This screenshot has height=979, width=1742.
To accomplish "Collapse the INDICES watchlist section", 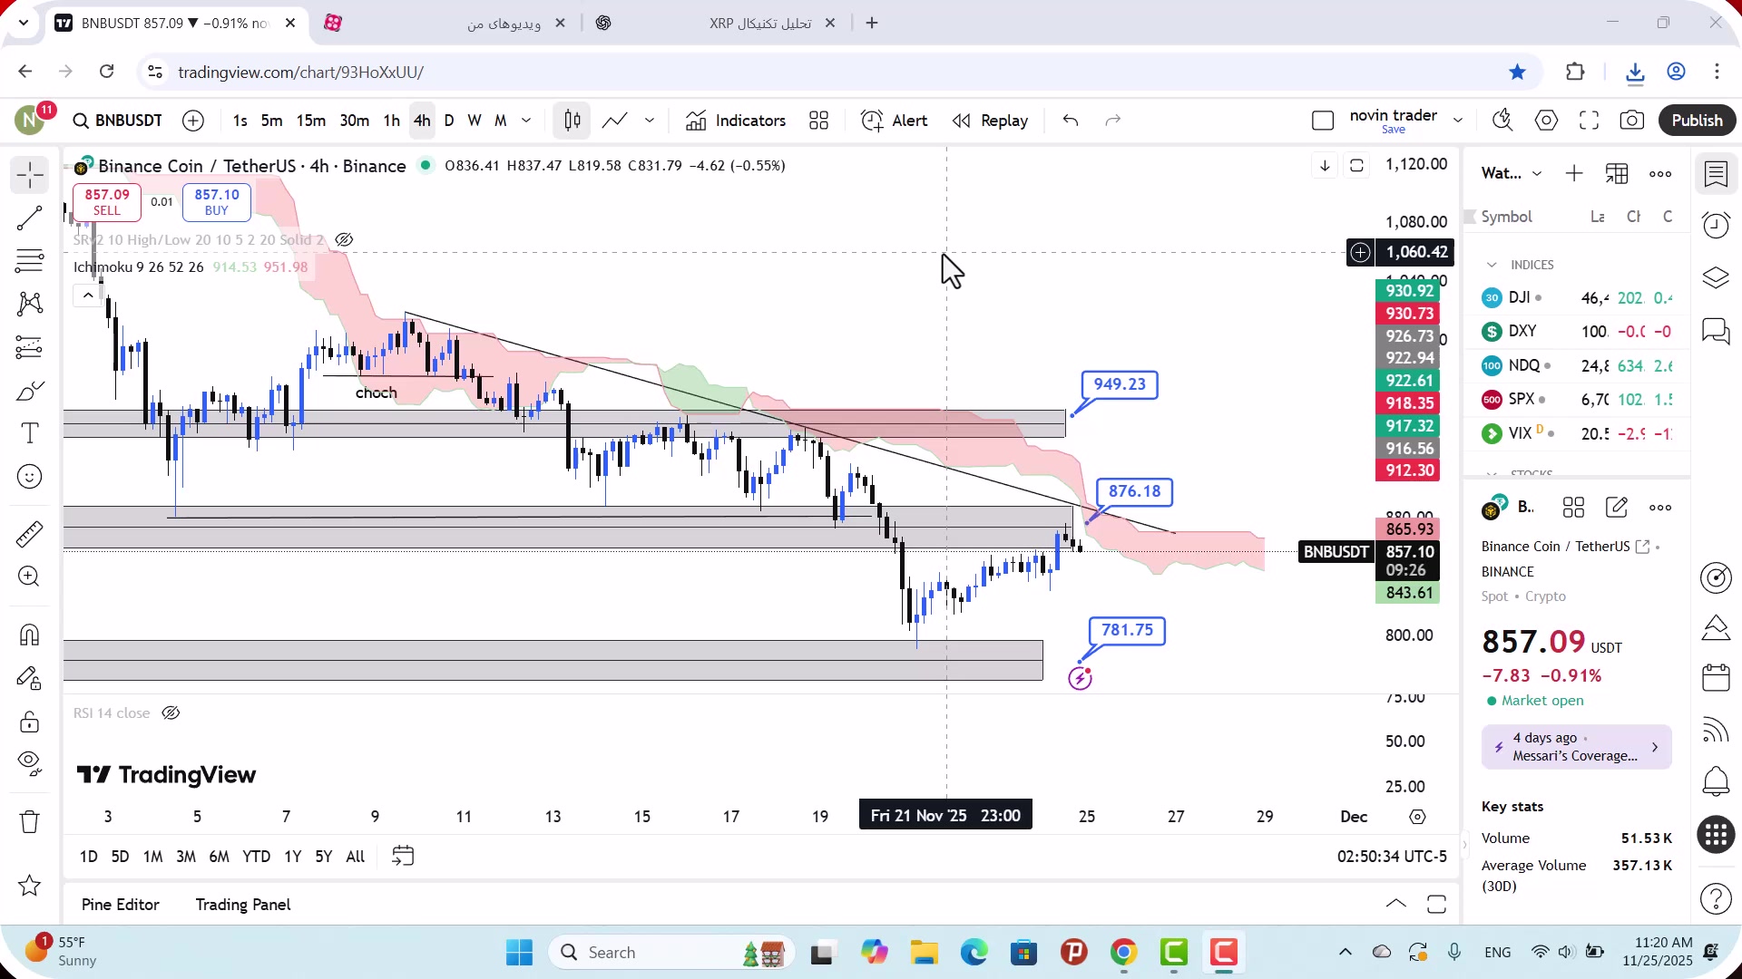I will click(x=1492, y=265).
